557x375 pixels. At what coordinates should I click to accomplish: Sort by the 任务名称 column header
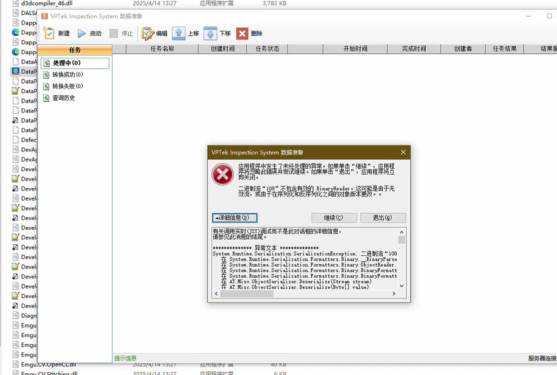(162, 49)
